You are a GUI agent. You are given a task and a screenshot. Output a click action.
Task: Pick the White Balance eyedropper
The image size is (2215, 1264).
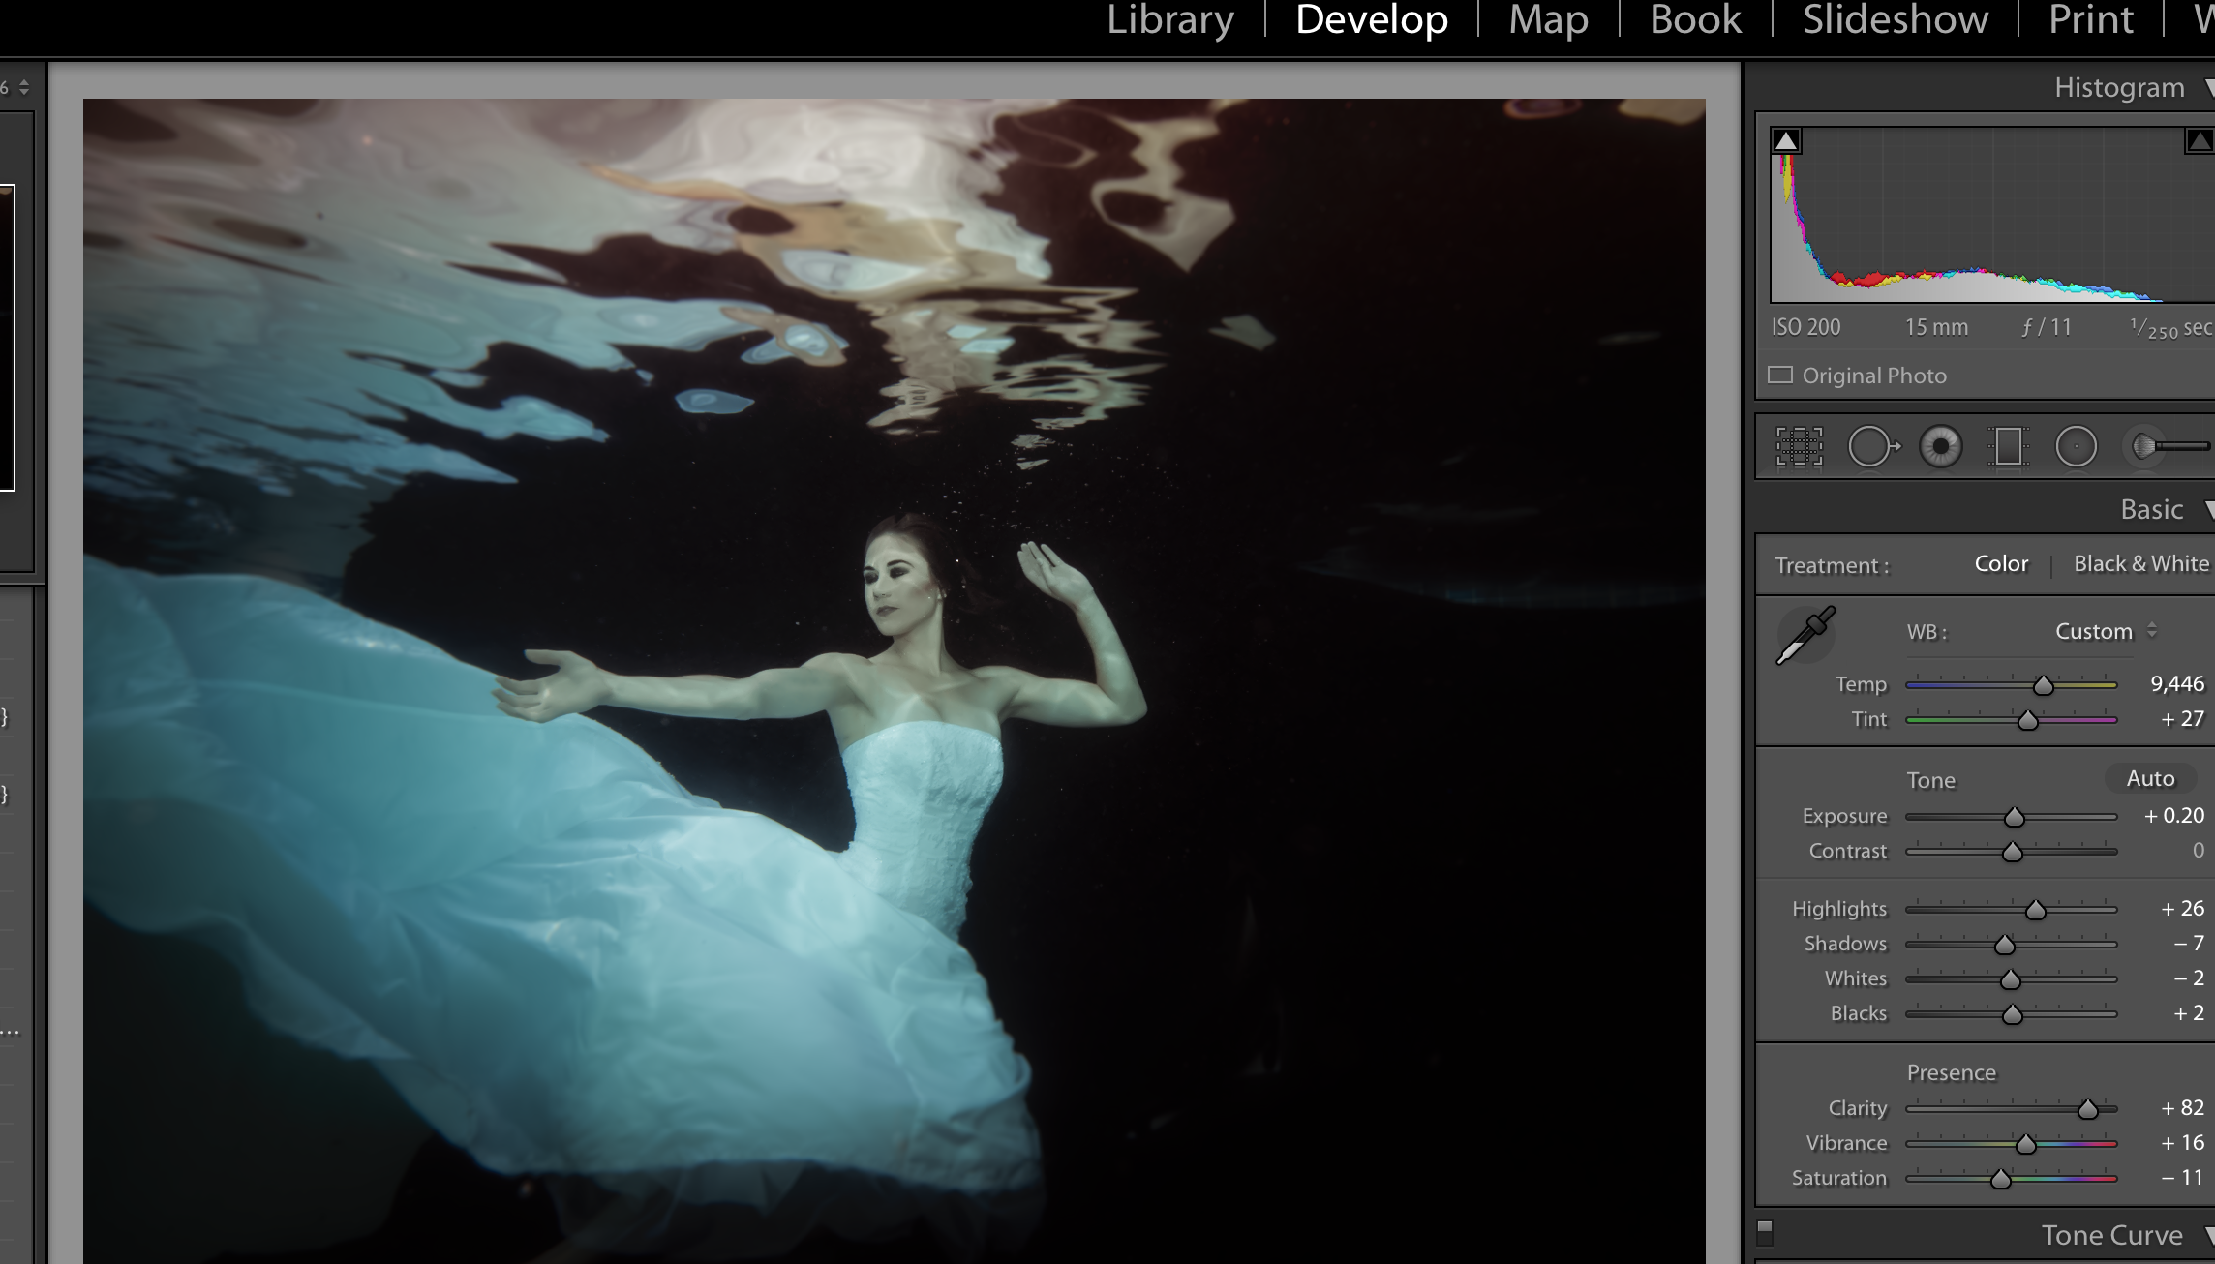[x=1805, y=636]
